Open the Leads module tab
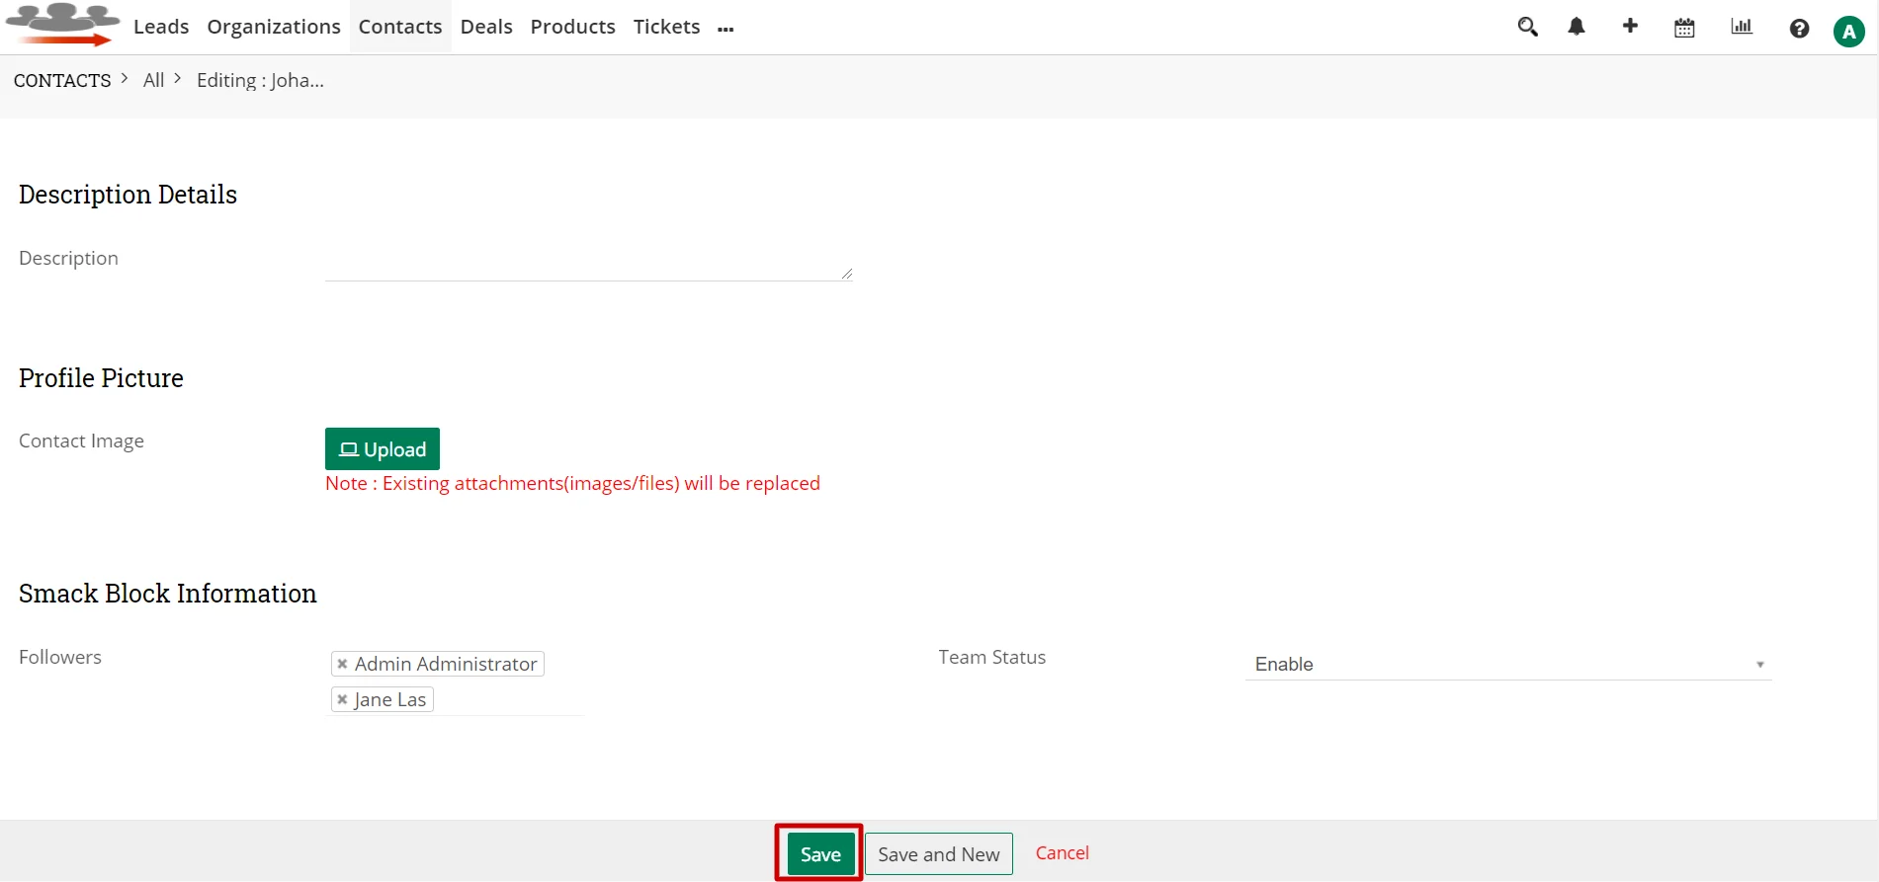This screenshot has height=882, width=1879. tap(161, 27)
